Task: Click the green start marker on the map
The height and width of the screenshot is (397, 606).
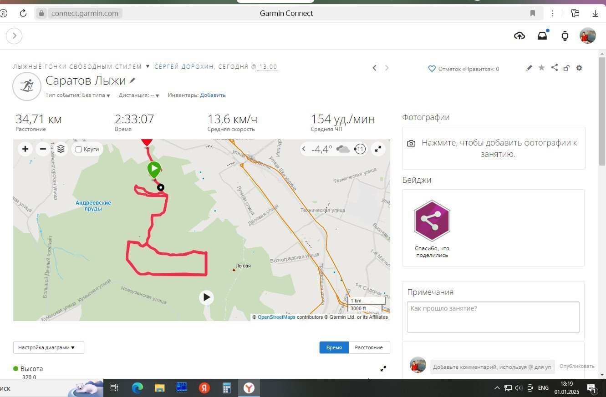Action: pyautogui.click(x=154, y=170)
